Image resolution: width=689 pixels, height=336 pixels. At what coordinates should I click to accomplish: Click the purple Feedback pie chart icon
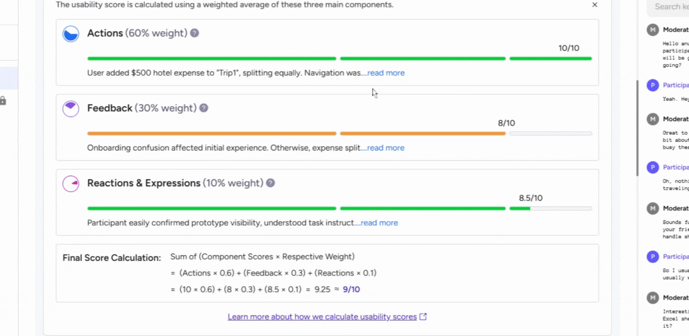(x=71, y=108)
